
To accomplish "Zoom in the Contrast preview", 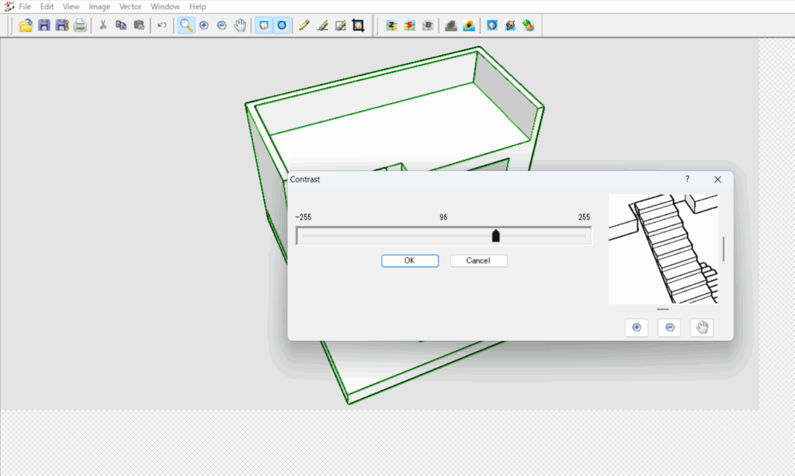I will [x=637, y=328].
